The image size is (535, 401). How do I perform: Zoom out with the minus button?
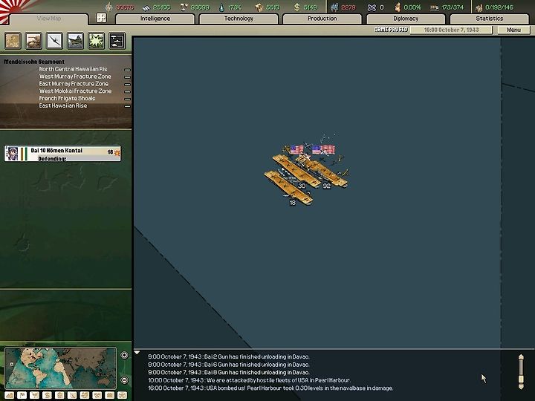coord(124,379)
